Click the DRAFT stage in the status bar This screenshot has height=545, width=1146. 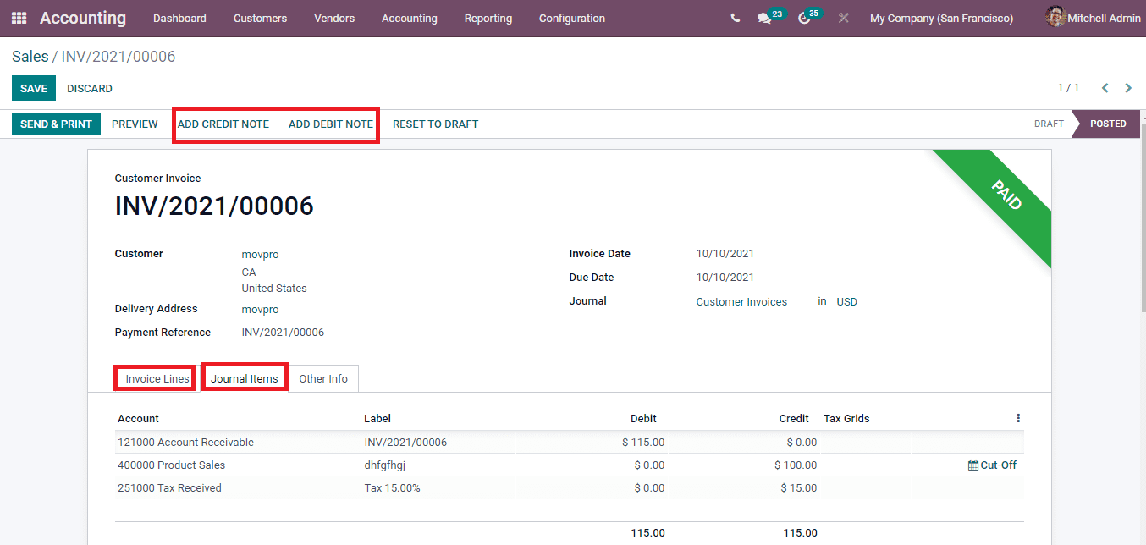pyautogui.click(x=1048, y=124)
